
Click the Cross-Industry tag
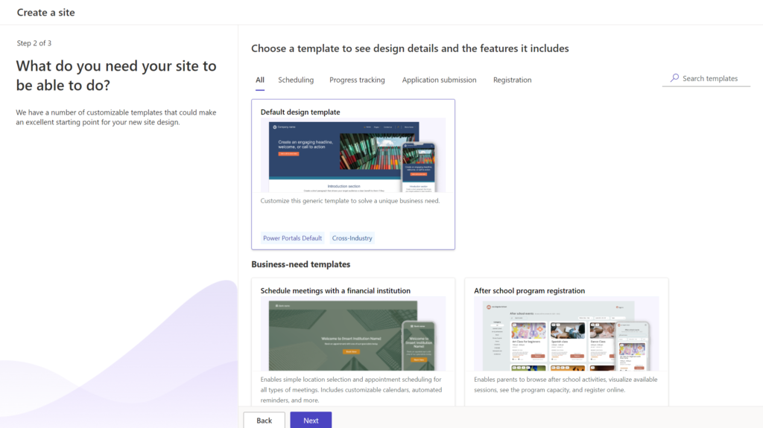[x=352, y=238]
